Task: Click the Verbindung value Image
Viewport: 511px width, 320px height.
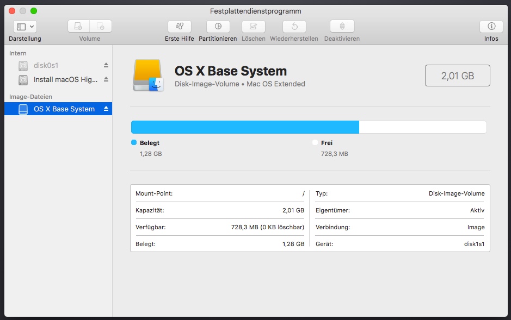Action: (476, 227)
